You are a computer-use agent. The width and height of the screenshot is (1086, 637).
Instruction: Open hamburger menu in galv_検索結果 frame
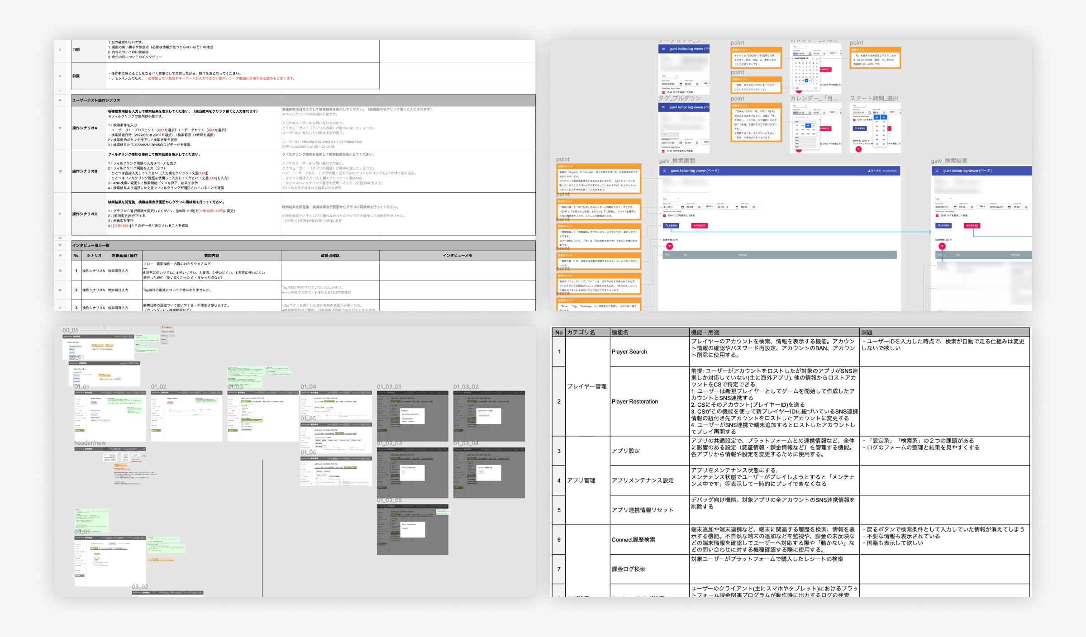(937, 171)
